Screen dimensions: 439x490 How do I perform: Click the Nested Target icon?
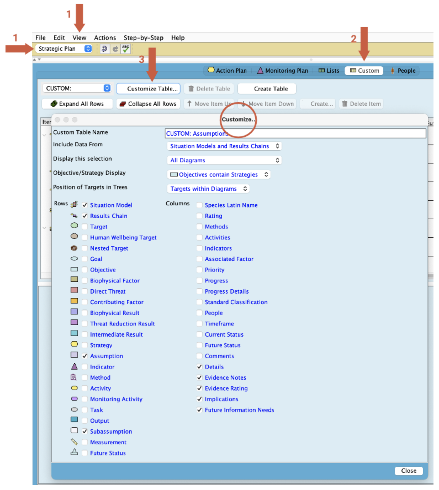pyautogui.click(x=74, y=248)
